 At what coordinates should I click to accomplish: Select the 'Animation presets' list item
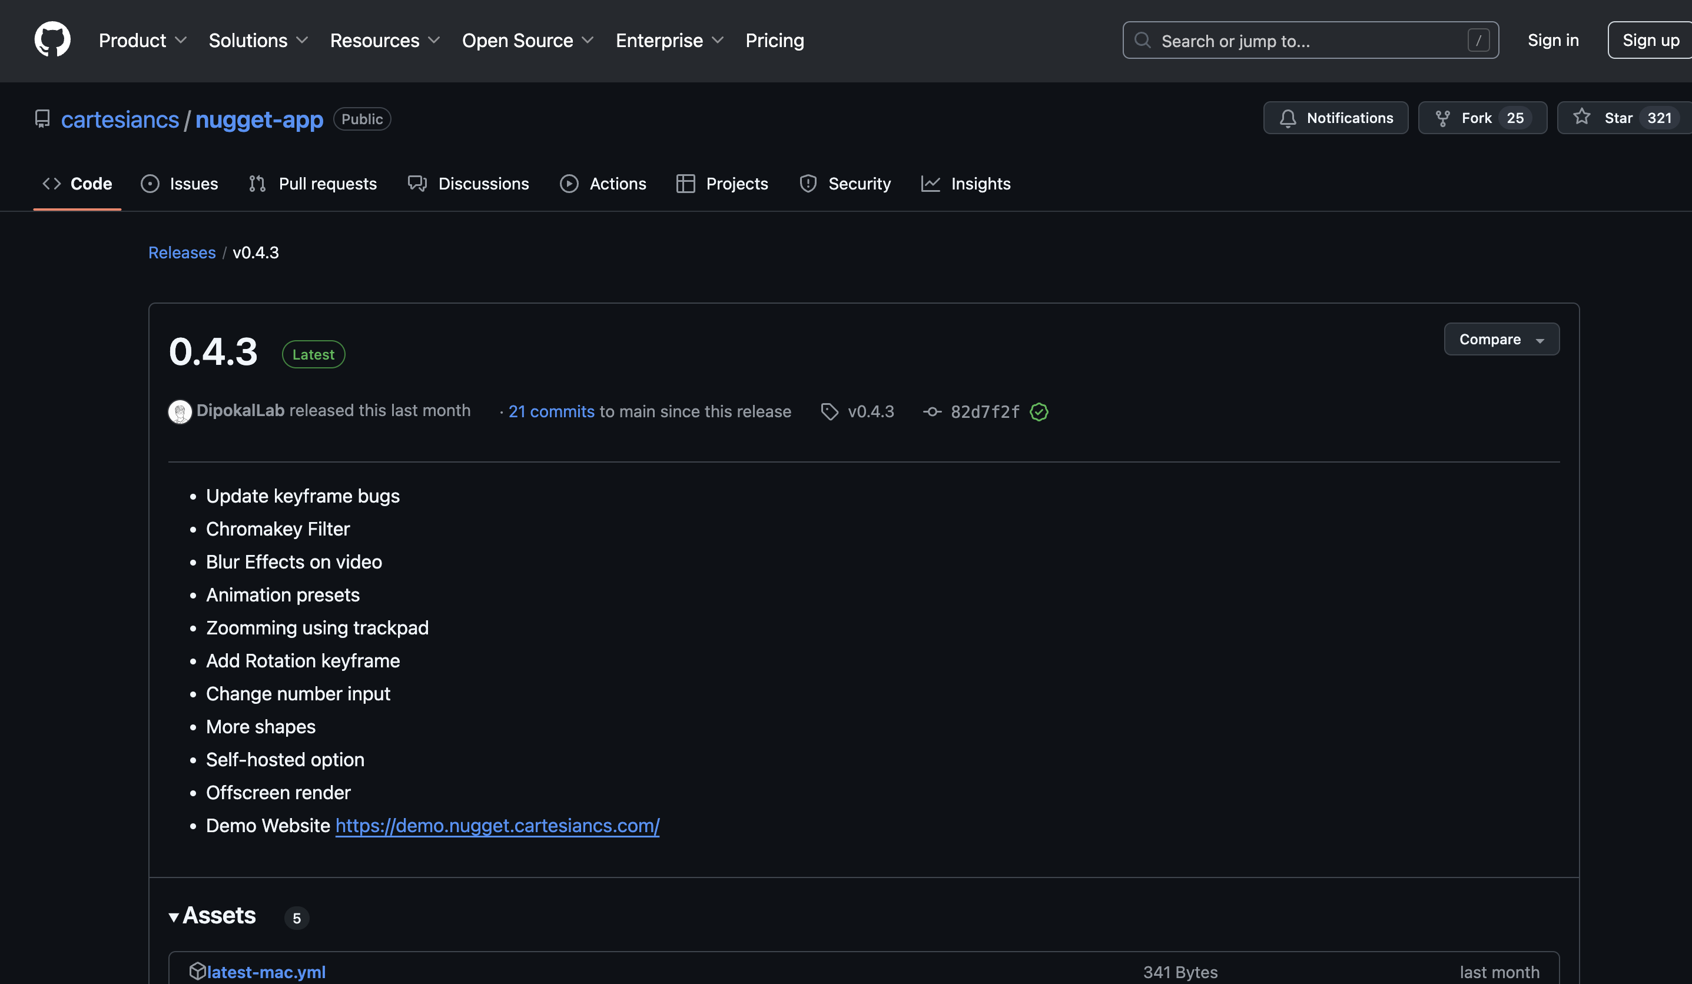pos(283,594)
